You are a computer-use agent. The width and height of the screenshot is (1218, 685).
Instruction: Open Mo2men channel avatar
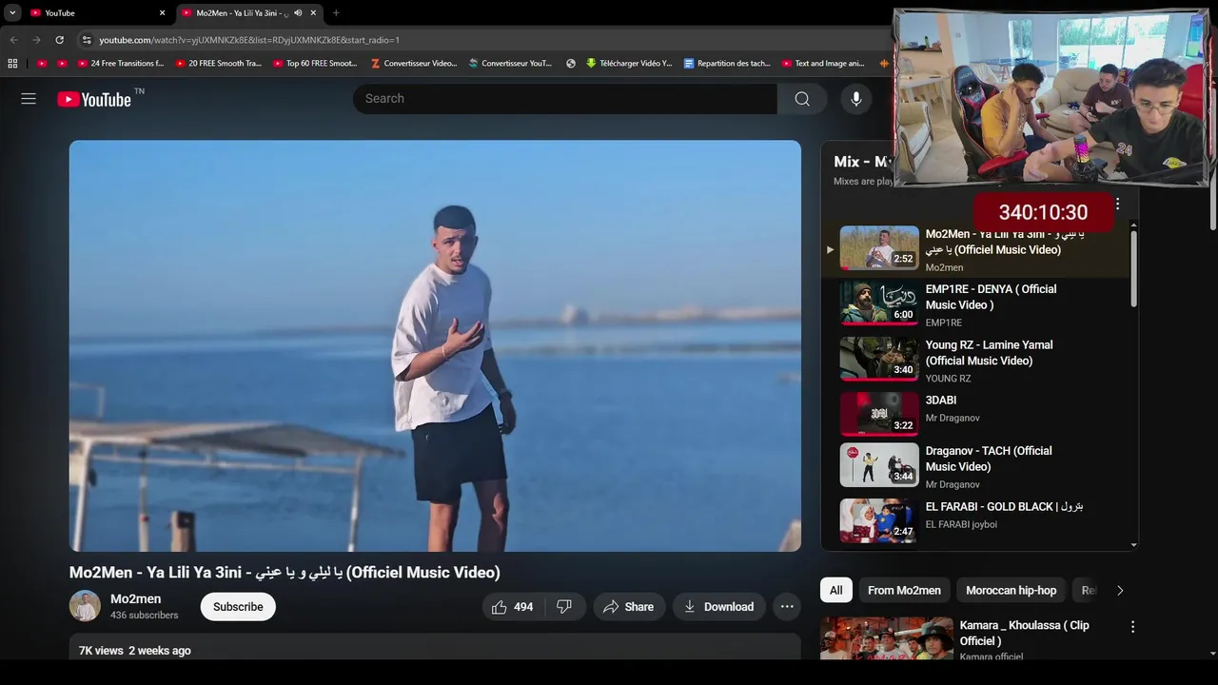pyautogui.click(x=85, y=606)
